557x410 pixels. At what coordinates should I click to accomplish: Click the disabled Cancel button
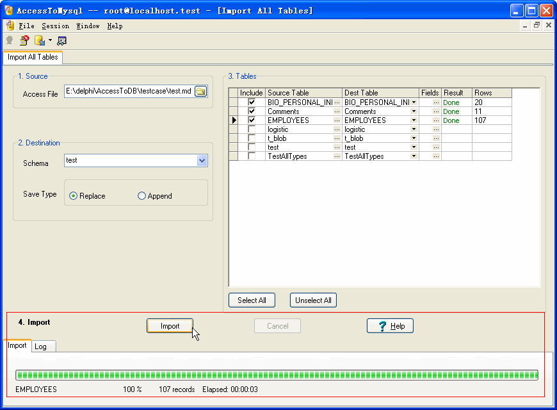(277, 326)
